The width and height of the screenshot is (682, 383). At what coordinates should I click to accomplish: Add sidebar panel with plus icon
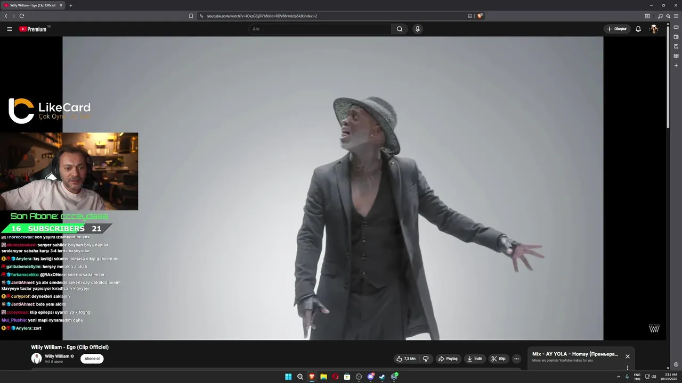[676, 65]
